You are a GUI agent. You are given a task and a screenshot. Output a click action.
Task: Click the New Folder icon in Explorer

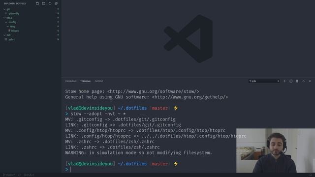[x=44, y=3]
